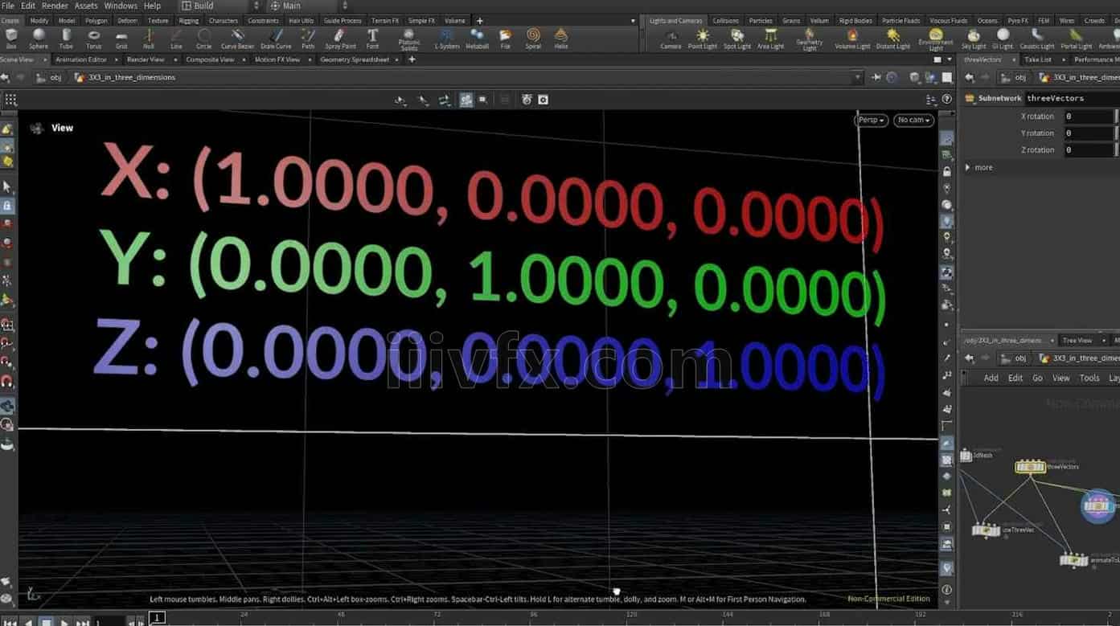
Task: Open the network editor Add menu
Action: 991,378
